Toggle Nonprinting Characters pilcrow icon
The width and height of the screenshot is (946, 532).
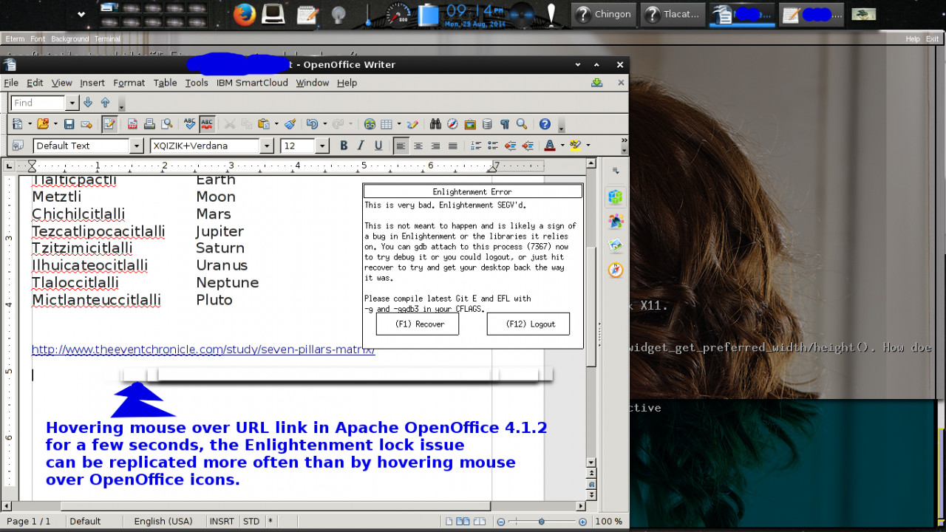click(505, 124)
